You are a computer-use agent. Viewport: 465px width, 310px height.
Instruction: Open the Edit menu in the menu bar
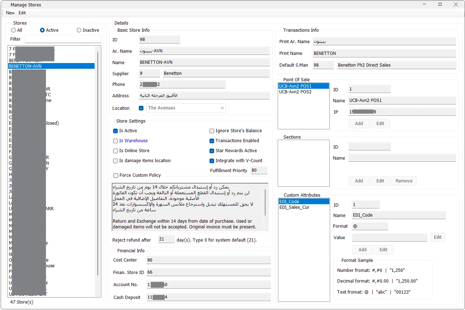point(22,13)
